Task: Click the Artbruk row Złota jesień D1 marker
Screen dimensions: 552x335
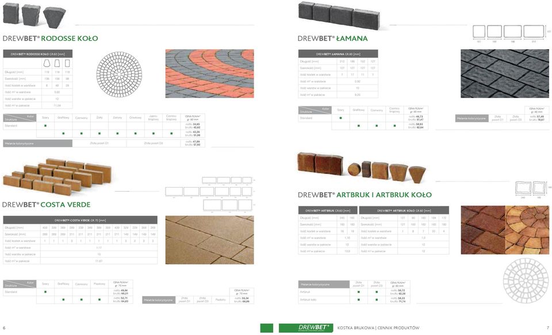Action: point(358,292)
